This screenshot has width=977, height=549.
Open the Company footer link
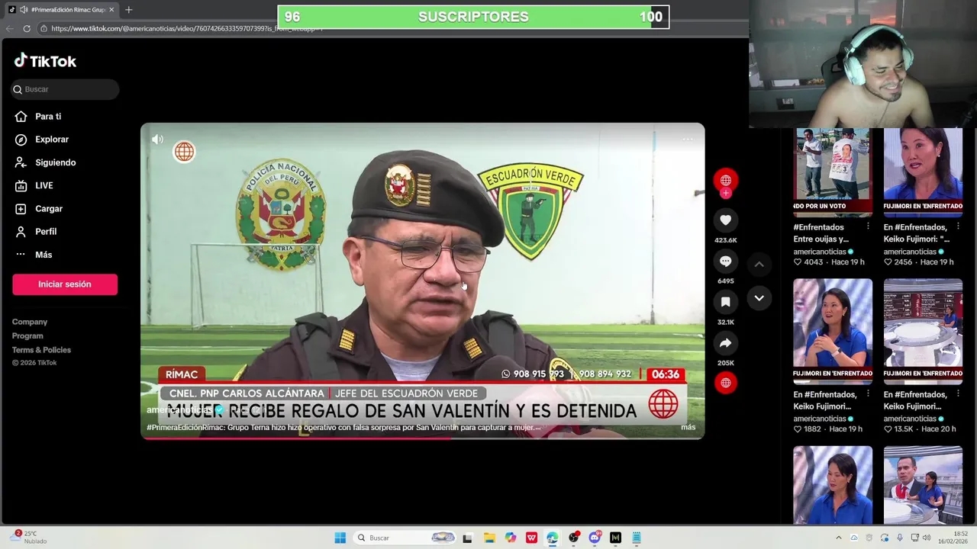(x=30, y=322)
